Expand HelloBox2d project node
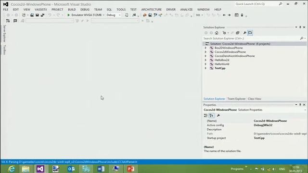This screenshot has height=173, width=308. pos(205,60)
